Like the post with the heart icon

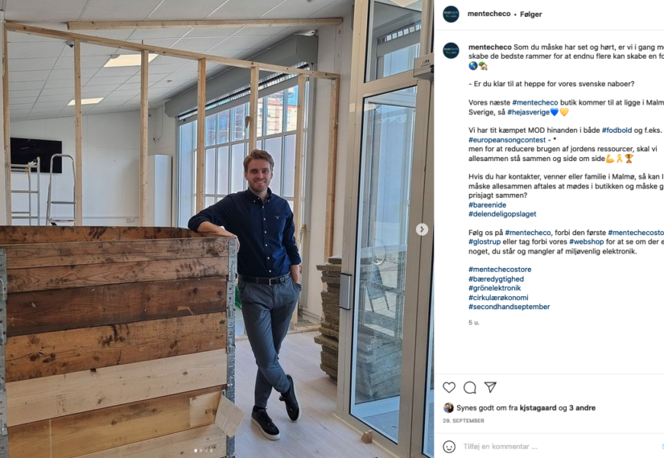pyautogui.click(x=449, y=387)
